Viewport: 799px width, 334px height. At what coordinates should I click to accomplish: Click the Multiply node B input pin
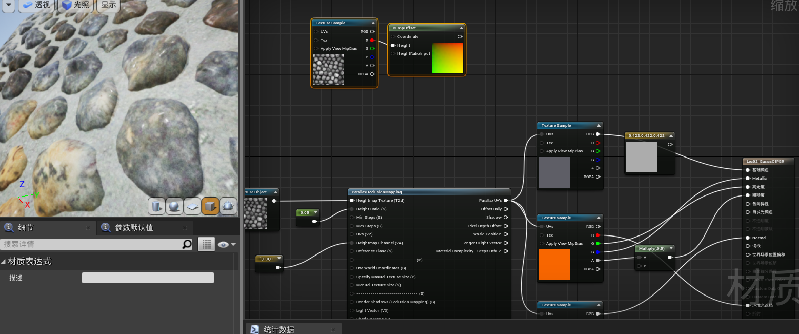(639, 266)
